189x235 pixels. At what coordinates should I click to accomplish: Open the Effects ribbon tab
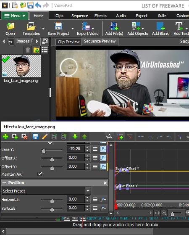pos(100,16)
